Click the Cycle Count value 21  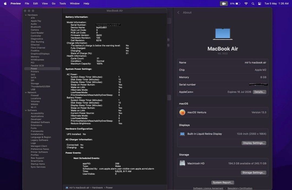click(98, 58)
